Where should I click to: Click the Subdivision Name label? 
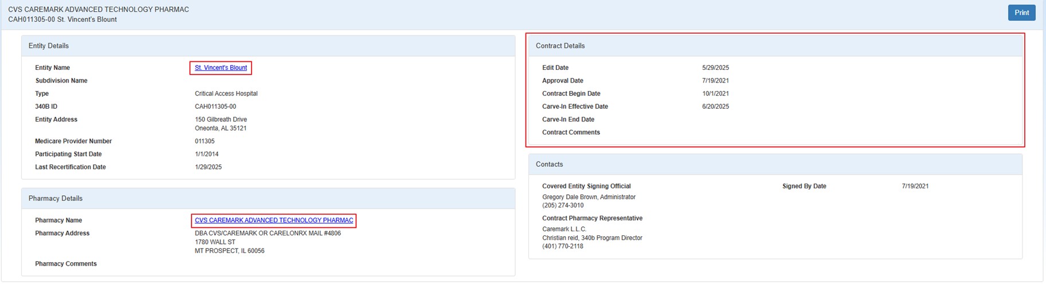61,81
